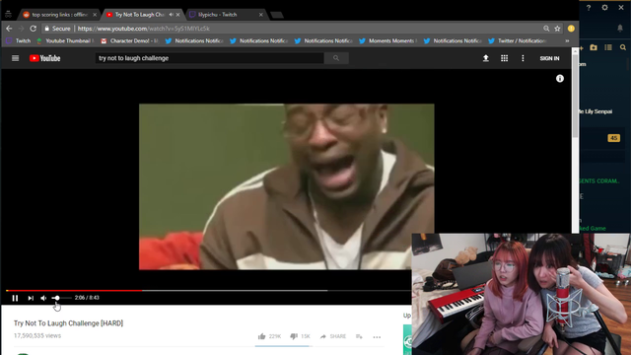
Task: Reload the page with refresh icon
Action: coord(34,29)
